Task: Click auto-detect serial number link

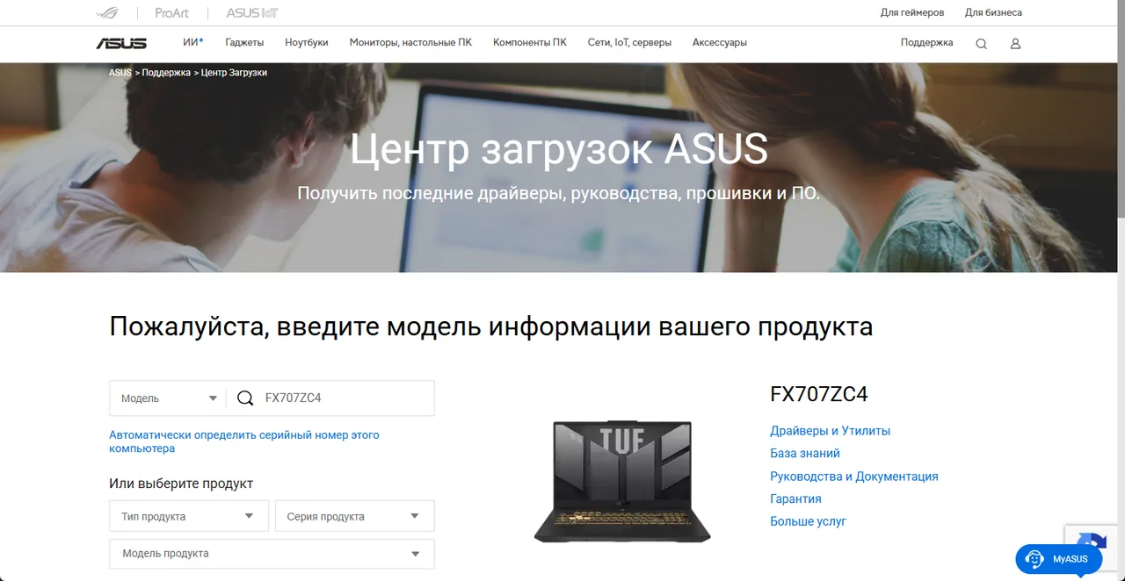Action: point(244,441)
